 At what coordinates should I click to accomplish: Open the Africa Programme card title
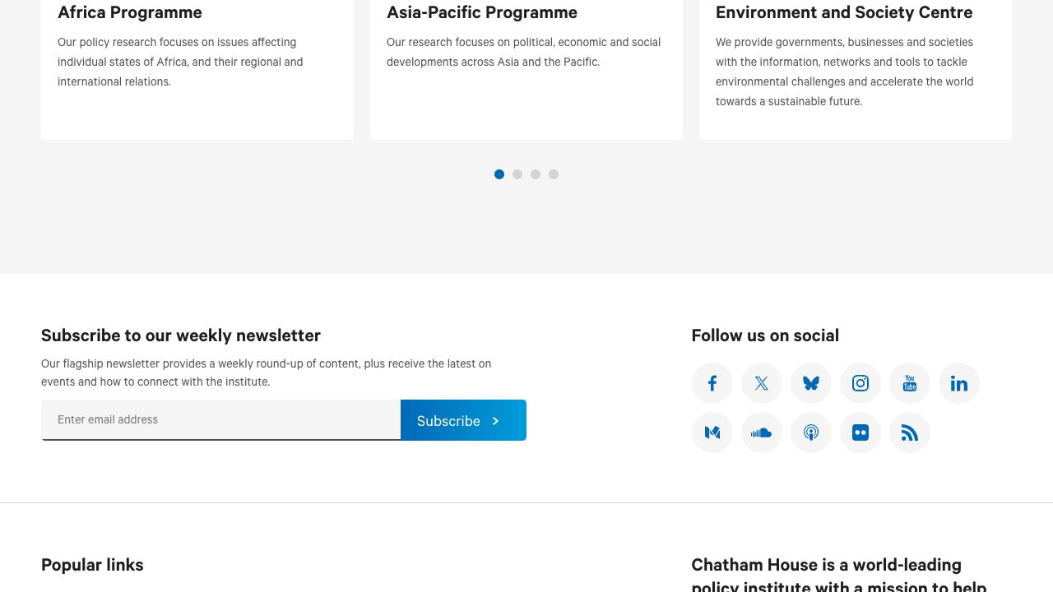pos(130,12)
